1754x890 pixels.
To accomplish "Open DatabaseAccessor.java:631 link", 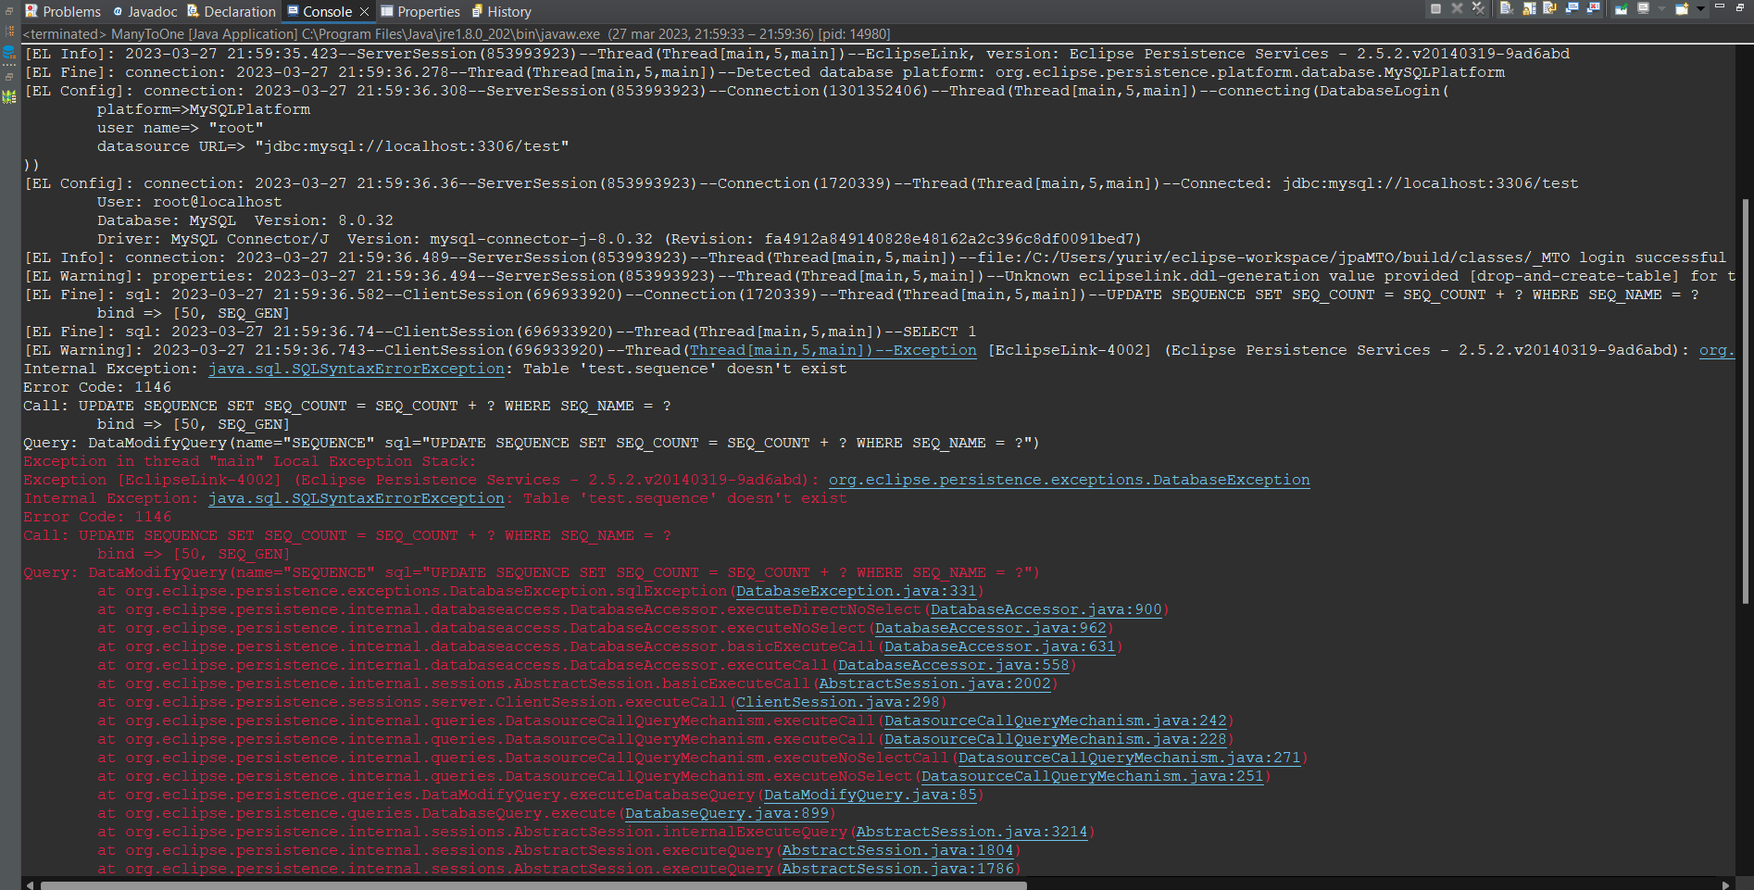I will (x=999, y=646).
